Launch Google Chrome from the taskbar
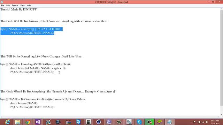The image size is (223, 125). (x=28, y=122)
